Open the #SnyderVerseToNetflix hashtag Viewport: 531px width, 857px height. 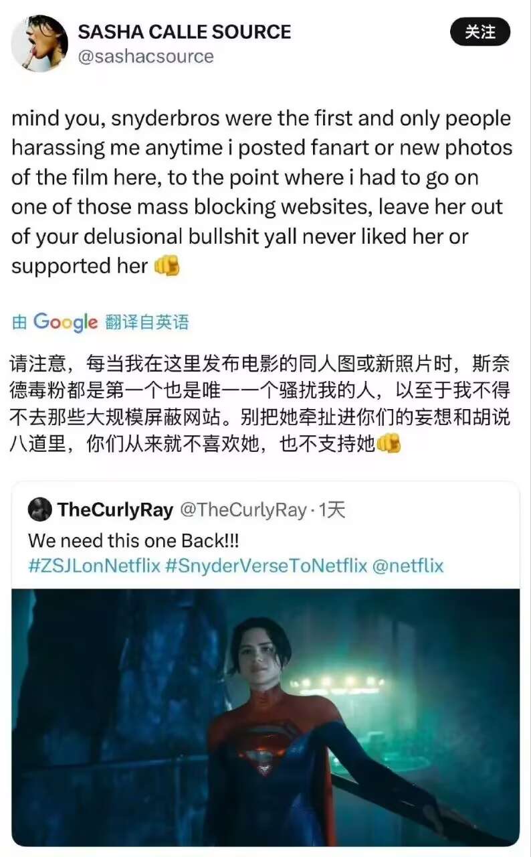(x=266, y=566)
